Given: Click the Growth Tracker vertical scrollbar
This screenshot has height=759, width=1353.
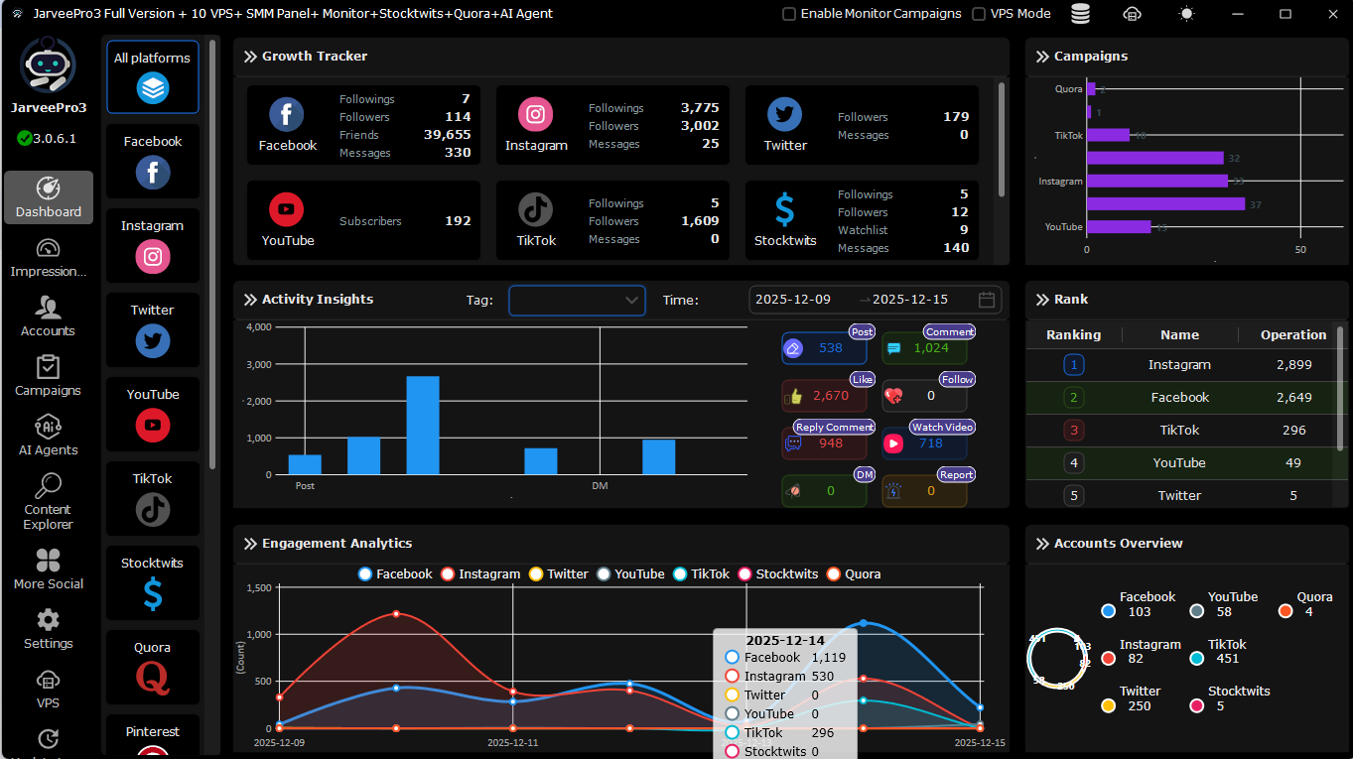Looking at the screenshot, I should [1002, 139].
